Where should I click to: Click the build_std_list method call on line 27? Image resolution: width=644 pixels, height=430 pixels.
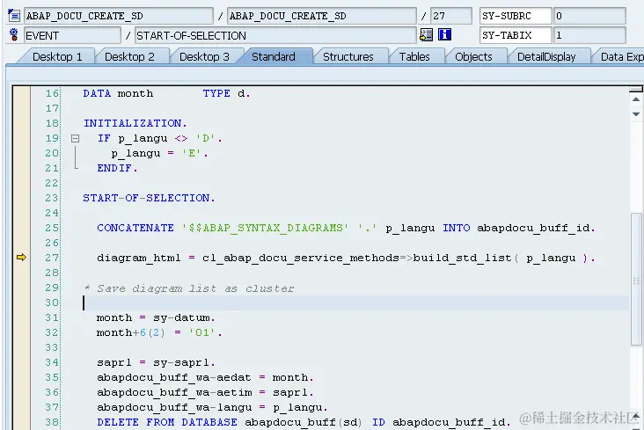462,258
